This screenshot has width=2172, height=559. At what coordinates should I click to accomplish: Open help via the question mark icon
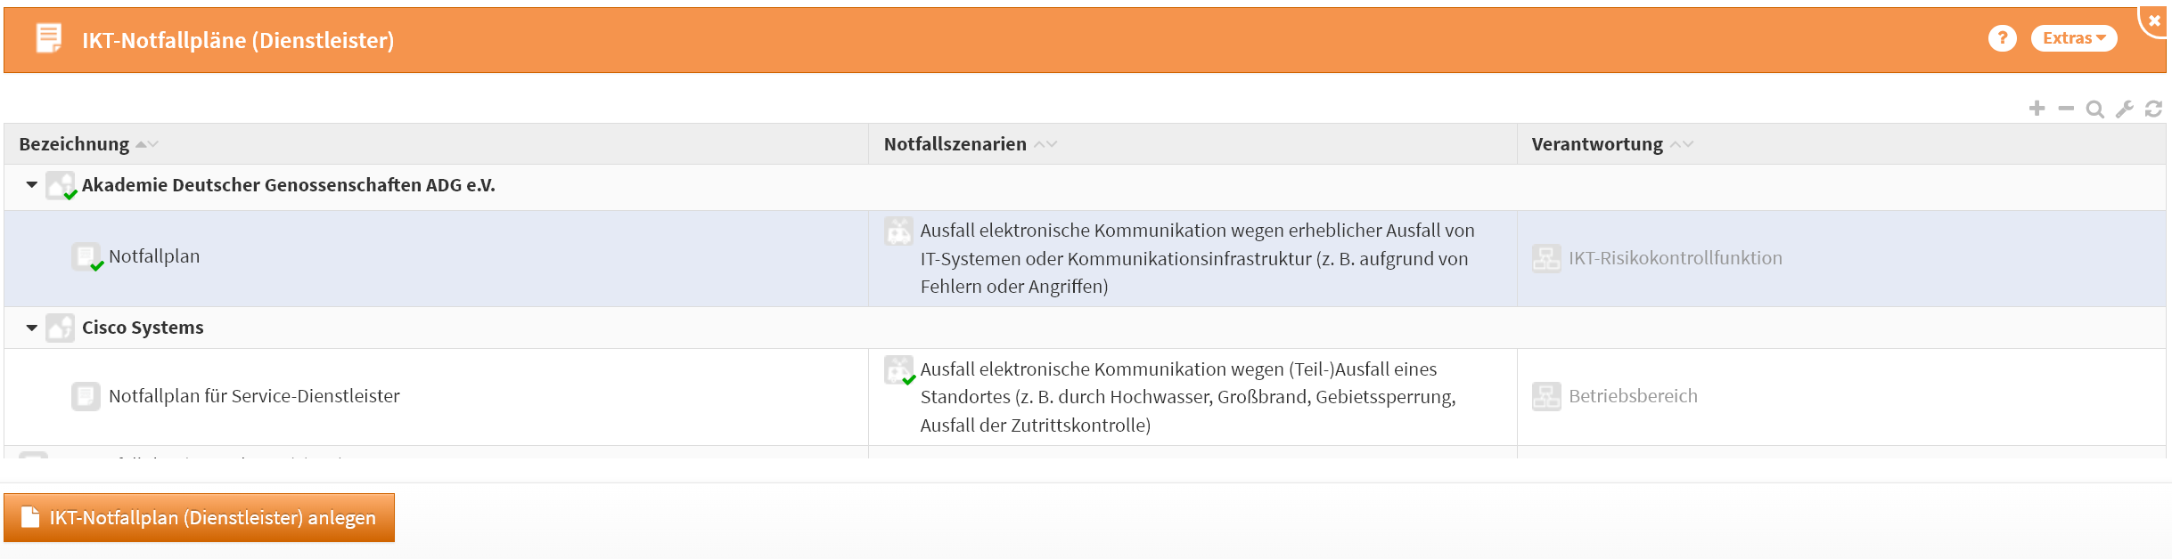(x=2002, y=38)
